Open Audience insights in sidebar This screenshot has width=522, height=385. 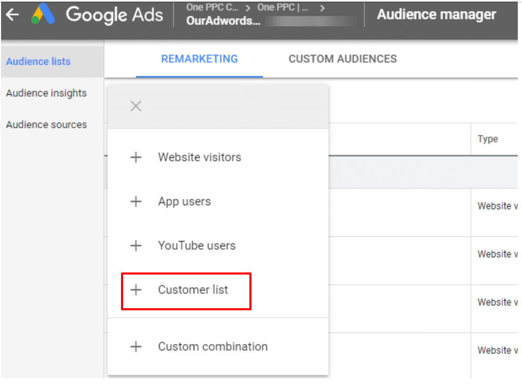(46, 93)
